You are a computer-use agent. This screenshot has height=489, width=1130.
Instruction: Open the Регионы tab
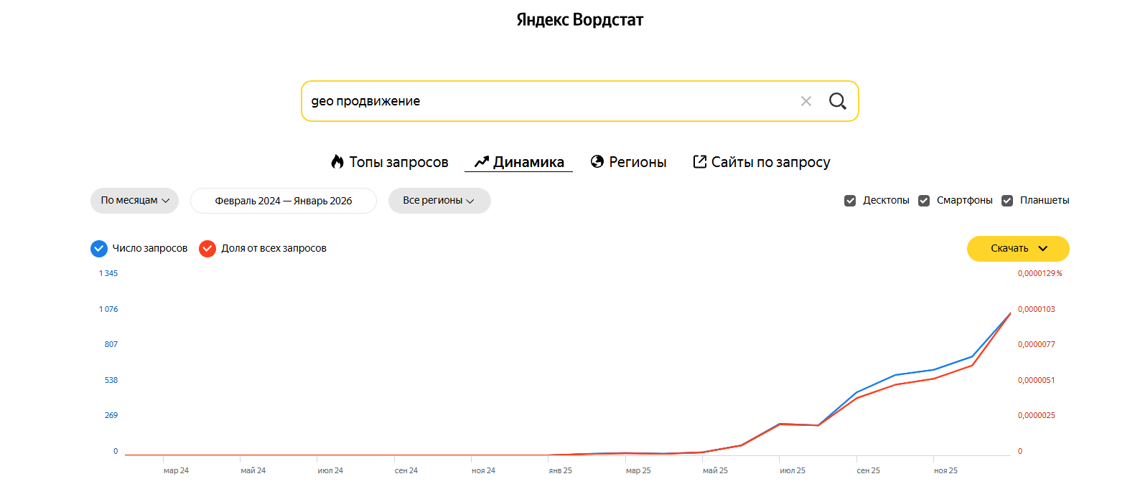click(x=638, y=162)
